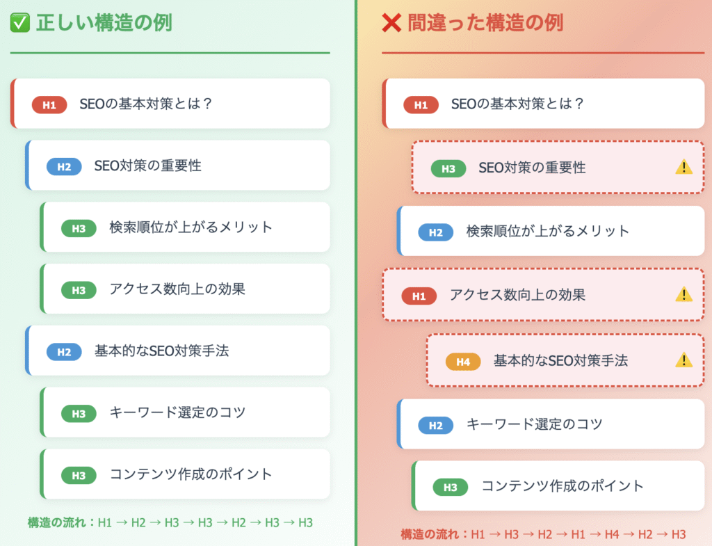Image resolution: width=712 pixels, height=546 pixels.
Task: Click red H1 badge beside アクセス数向上の効果 on right
Action: point(419,296)
